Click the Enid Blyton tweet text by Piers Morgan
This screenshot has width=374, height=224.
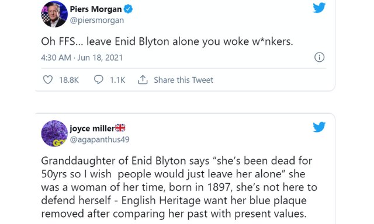[x=167, y=41]
